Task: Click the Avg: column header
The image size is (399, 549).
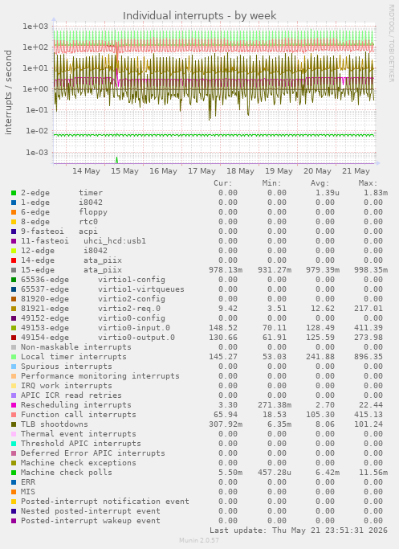Action: [320, 183]
